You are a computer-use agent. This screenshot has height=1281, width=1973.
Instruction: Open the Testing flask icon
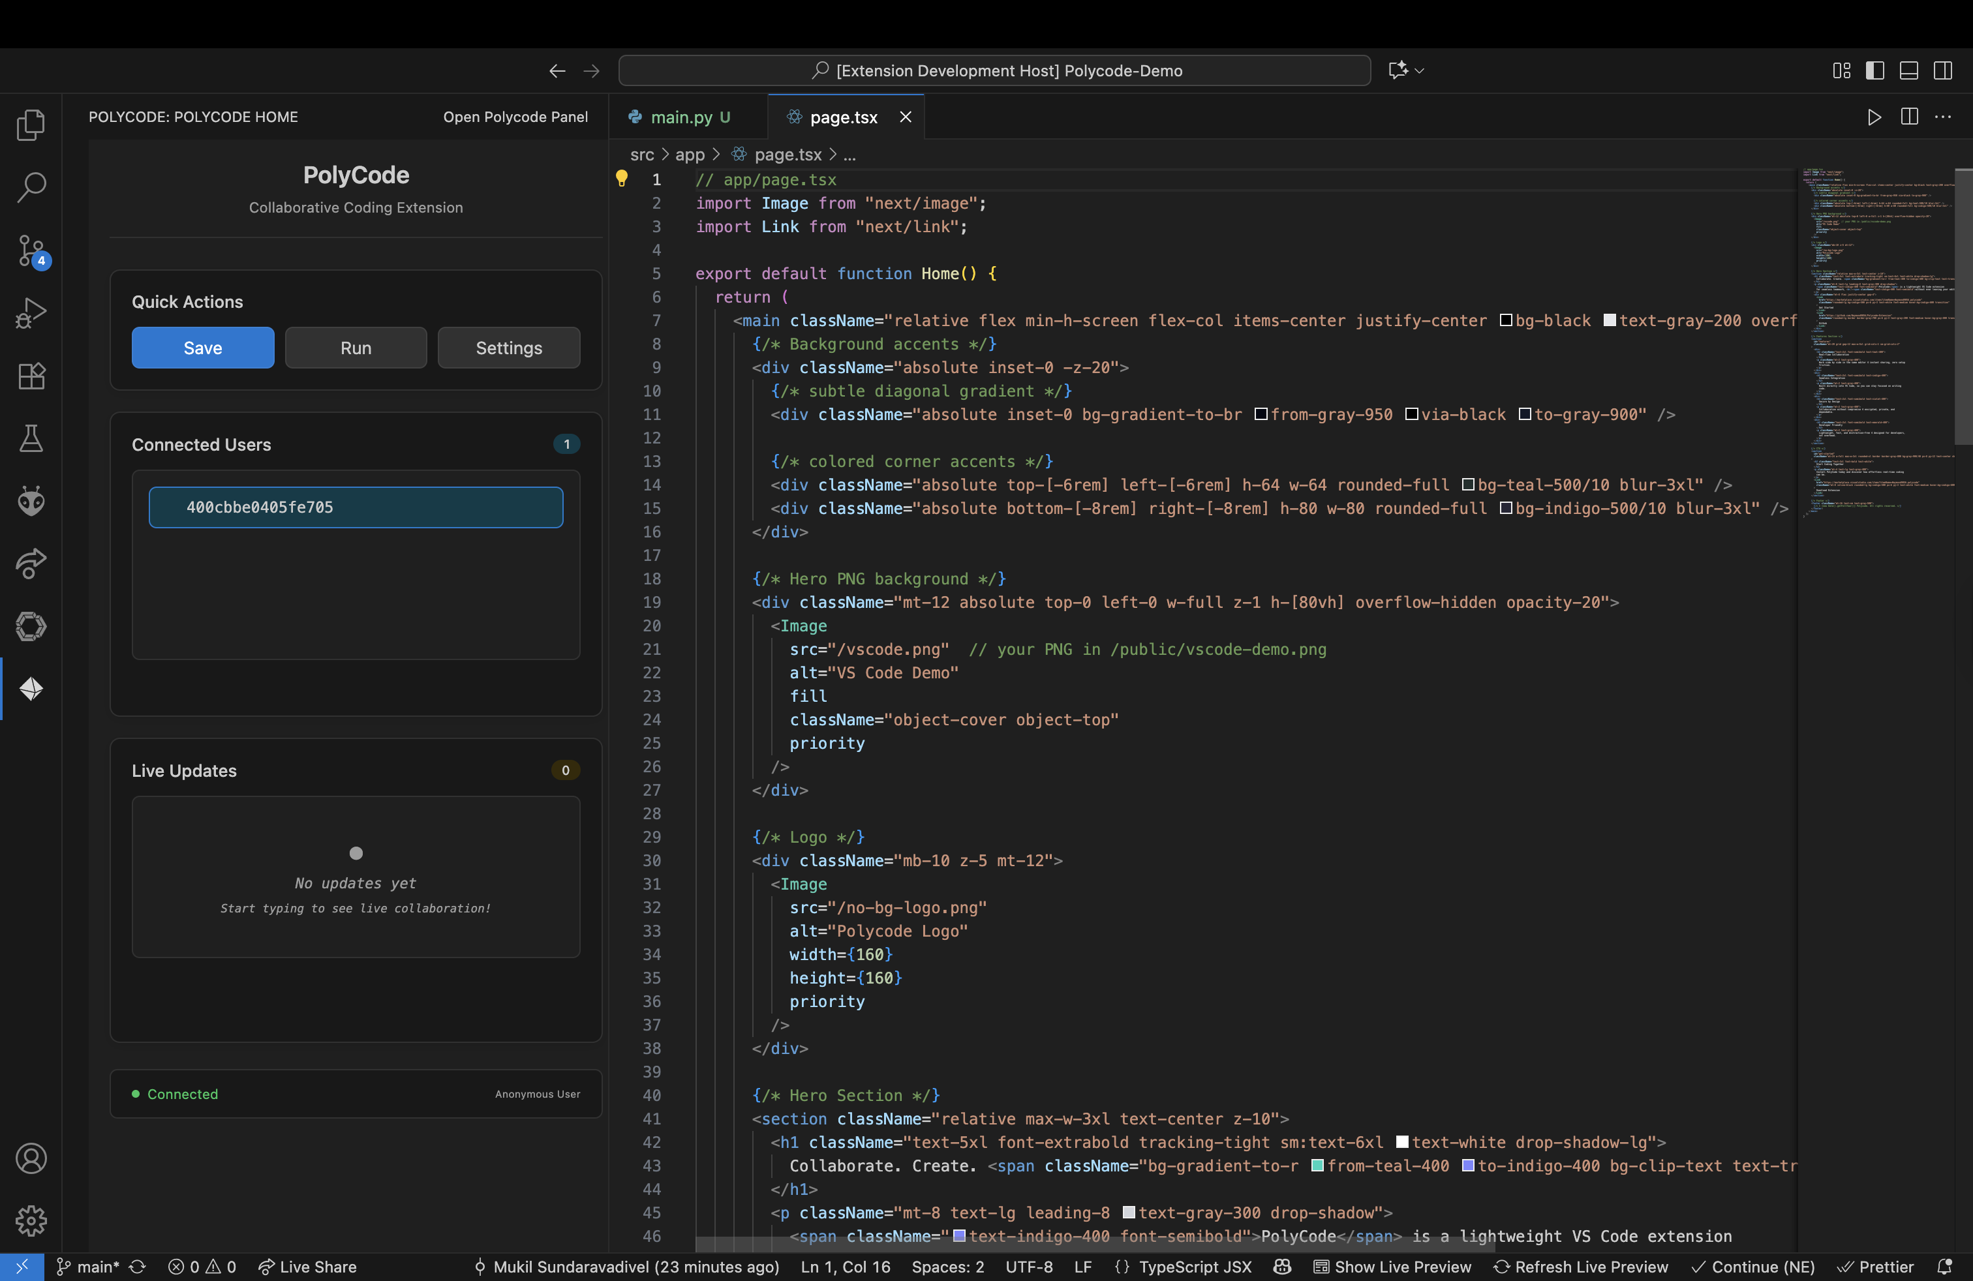pyautogui.click(x=31, y=438)
